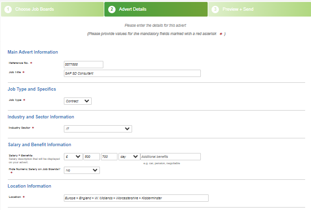311x210 pixels.
Task: Click the Industry Sector label
Action: [19, 128]
